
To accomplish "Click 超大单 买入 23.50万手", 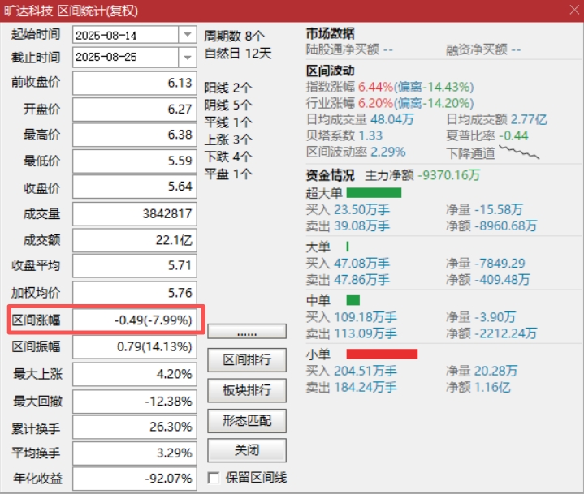I will click(348, 209).
